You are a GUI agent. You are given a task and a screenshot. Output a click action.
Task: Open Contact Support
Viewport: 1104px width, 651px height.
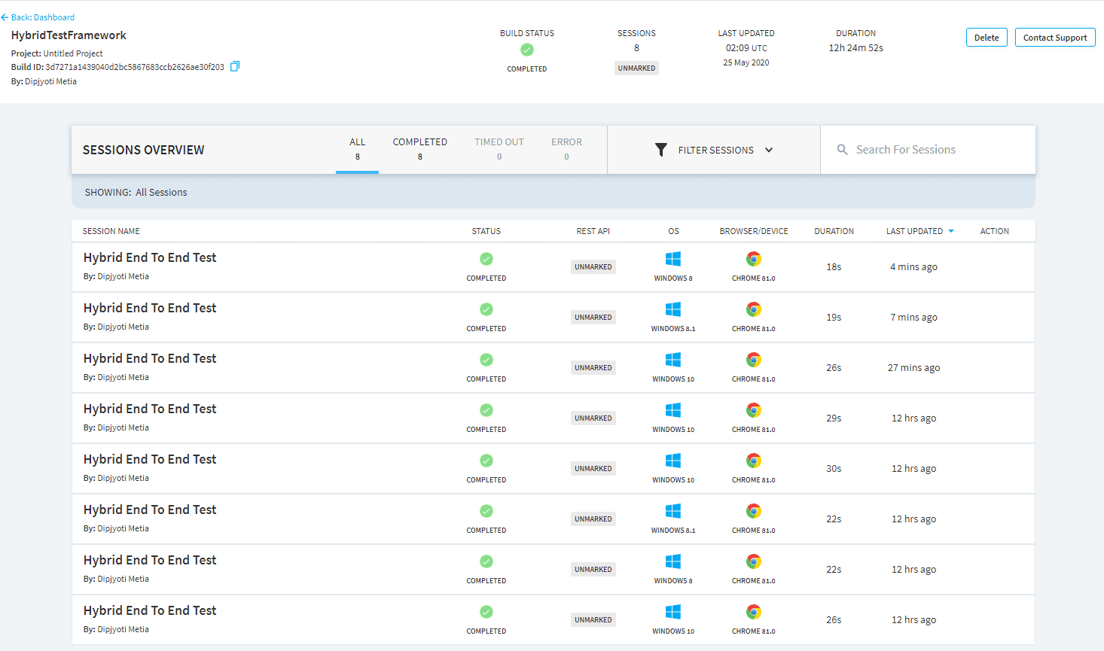tap(1054, 36)
